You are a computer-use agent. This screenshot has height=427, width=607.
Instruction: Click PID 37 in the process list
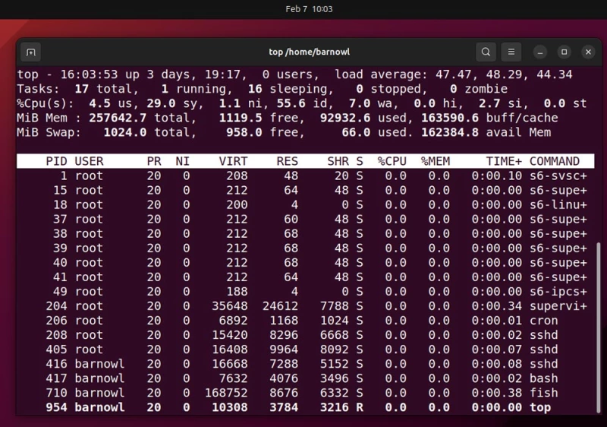(60, 220)
